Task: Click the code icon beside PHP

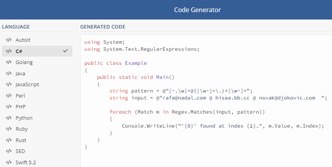Action: click(9, 107)
